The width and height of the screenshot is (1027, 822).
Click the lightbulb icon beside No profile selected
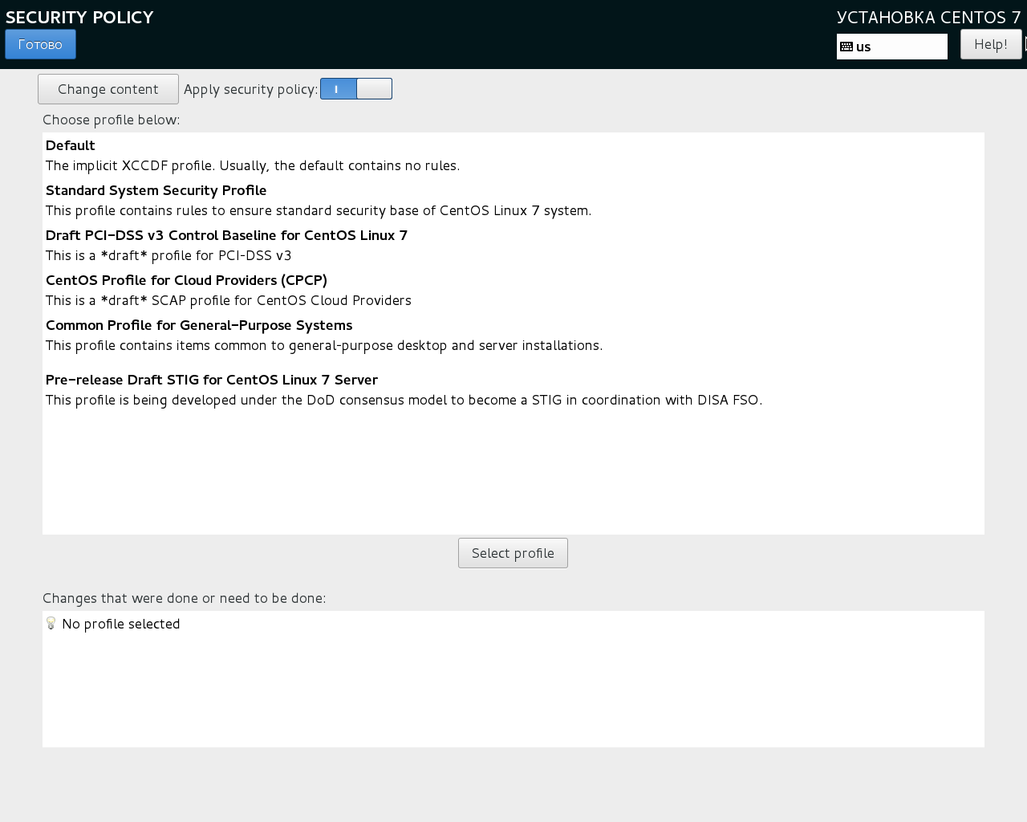[x=51, y=623]
